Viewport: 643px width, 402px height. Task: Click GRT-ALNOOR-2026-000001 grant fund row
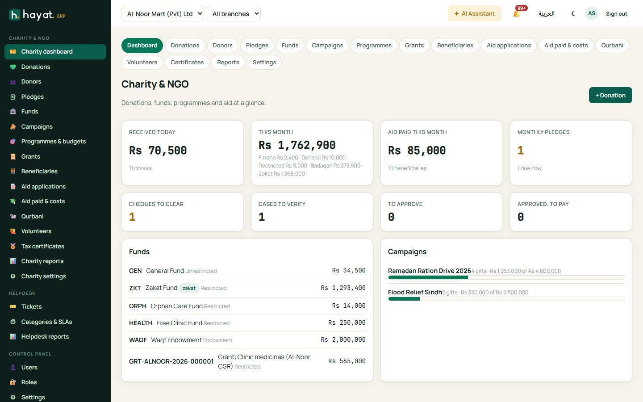pos(247,361)
